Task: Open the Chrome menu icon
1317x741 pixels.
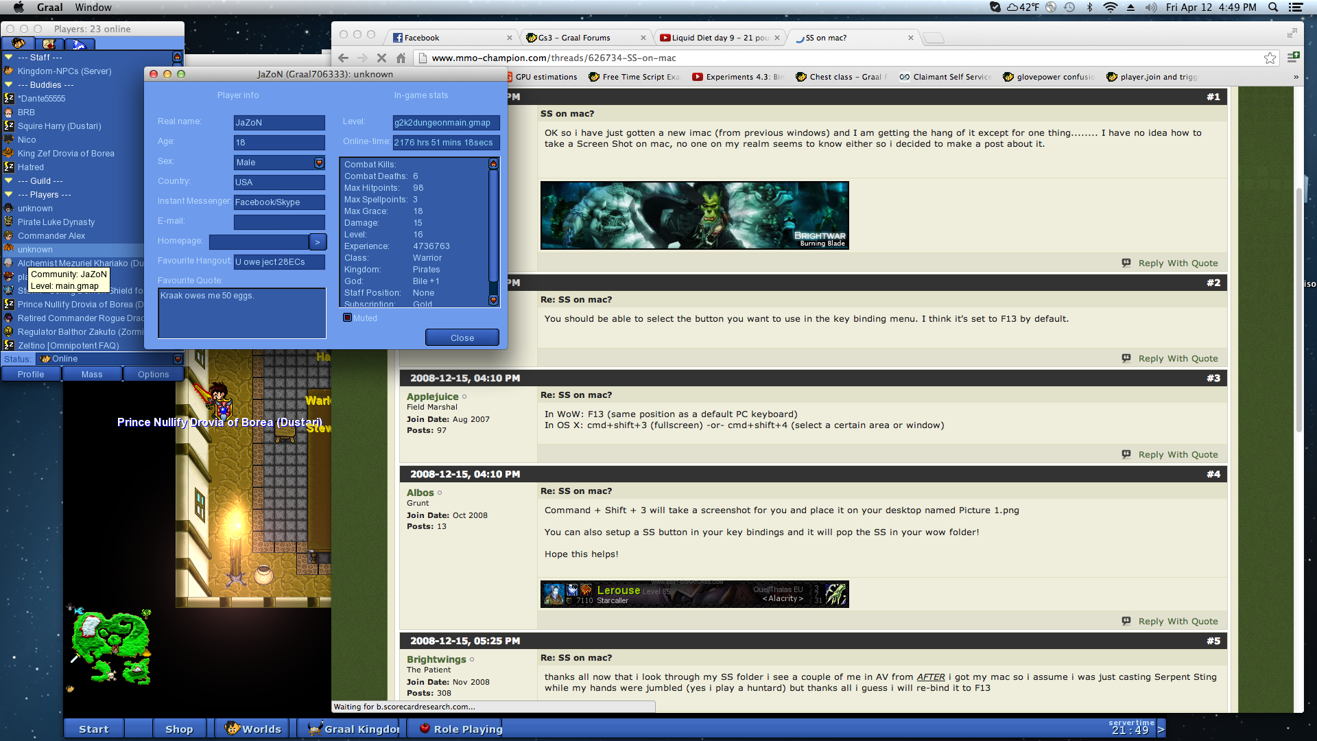Action: tap(1293, 58)
